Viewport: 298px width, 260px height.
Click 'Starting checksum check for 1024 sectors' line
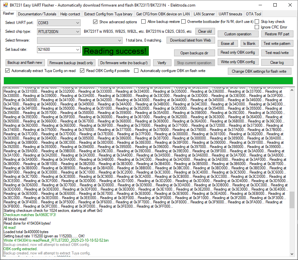point(53,211)
